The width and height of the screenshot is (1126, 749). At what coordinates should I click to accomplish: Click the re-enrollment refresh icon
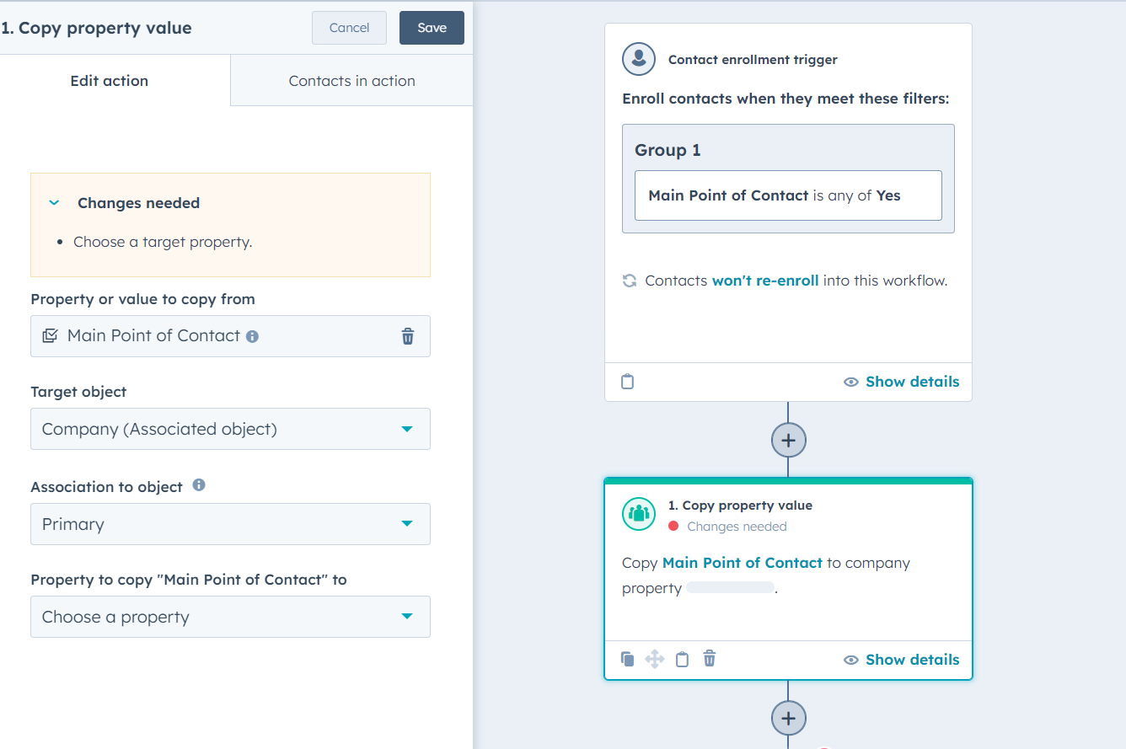[629, 280]
